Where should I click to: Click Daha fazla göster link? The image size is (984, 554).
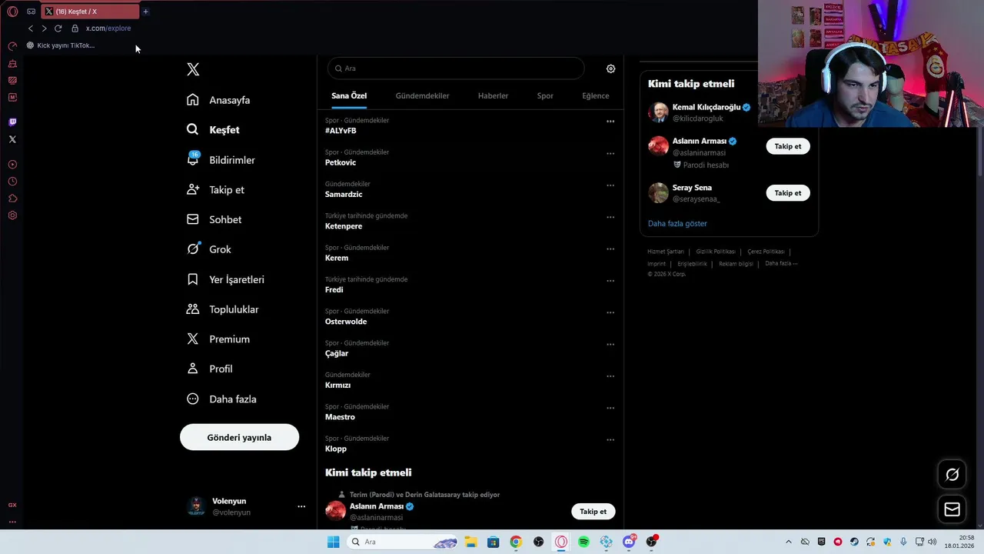pos(677,223)
